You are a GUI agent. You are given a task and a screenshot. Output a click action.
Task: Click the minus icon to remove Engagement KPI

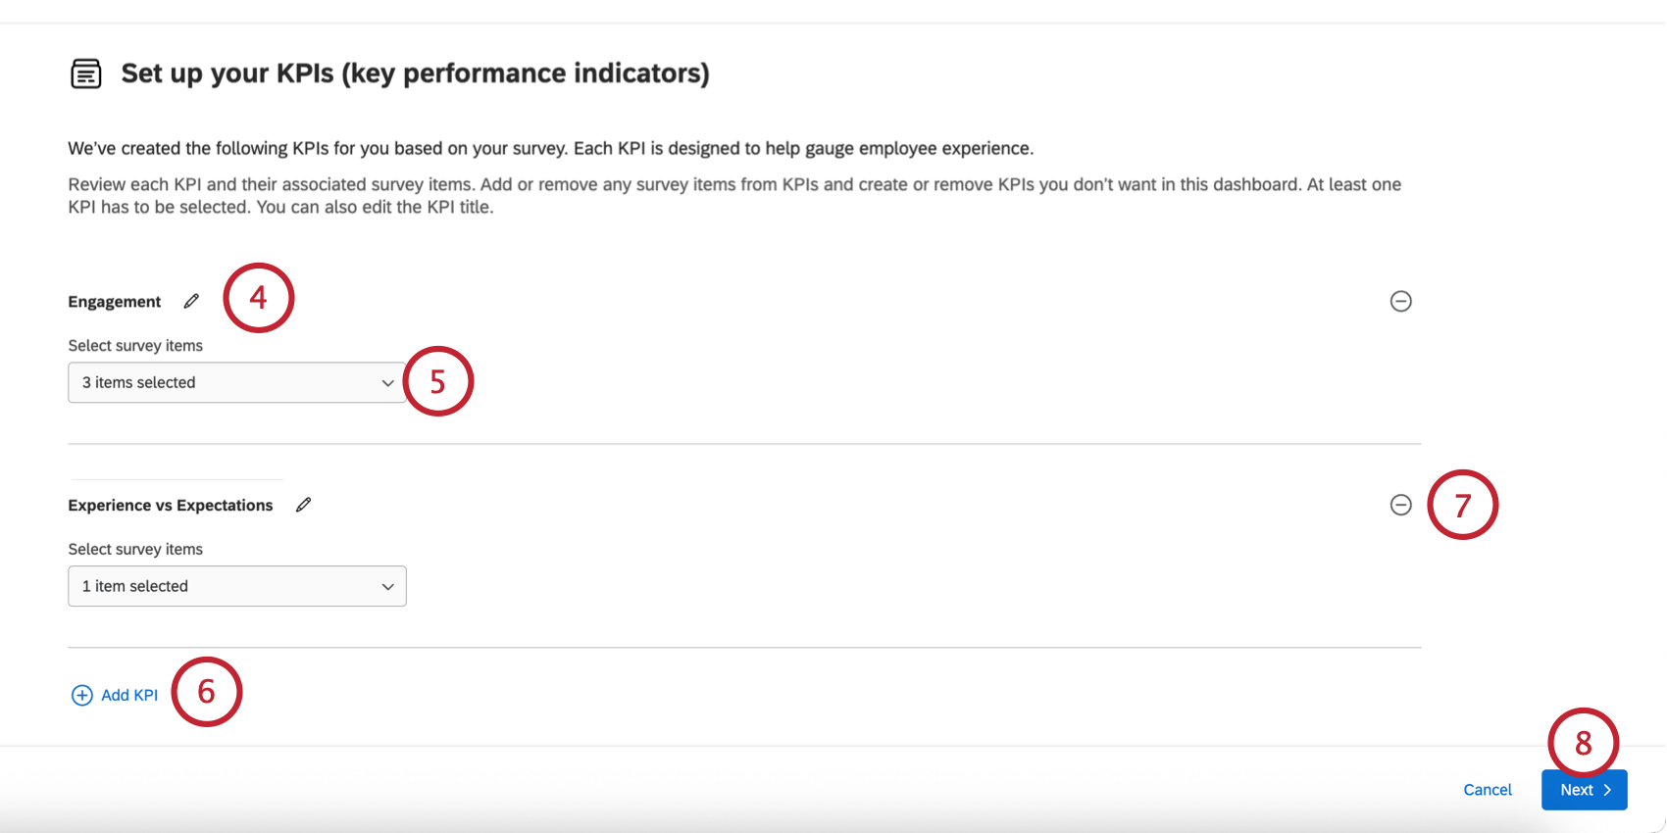[x=1400, y=301]
